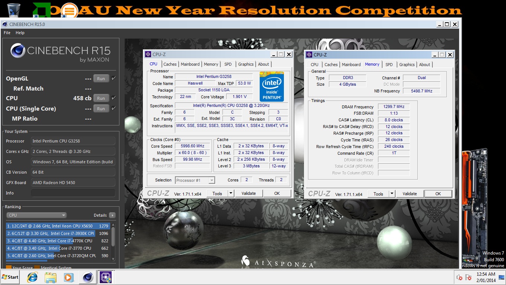
Task: Switch to Memory tab in left CPU-Z window
Action: click(x=211, y=64)
